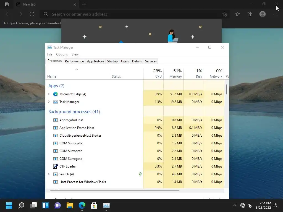283x212 pixels.
Task: Expand the Task Manager process group
Action: pyautogui.click(x=49, y=102)
